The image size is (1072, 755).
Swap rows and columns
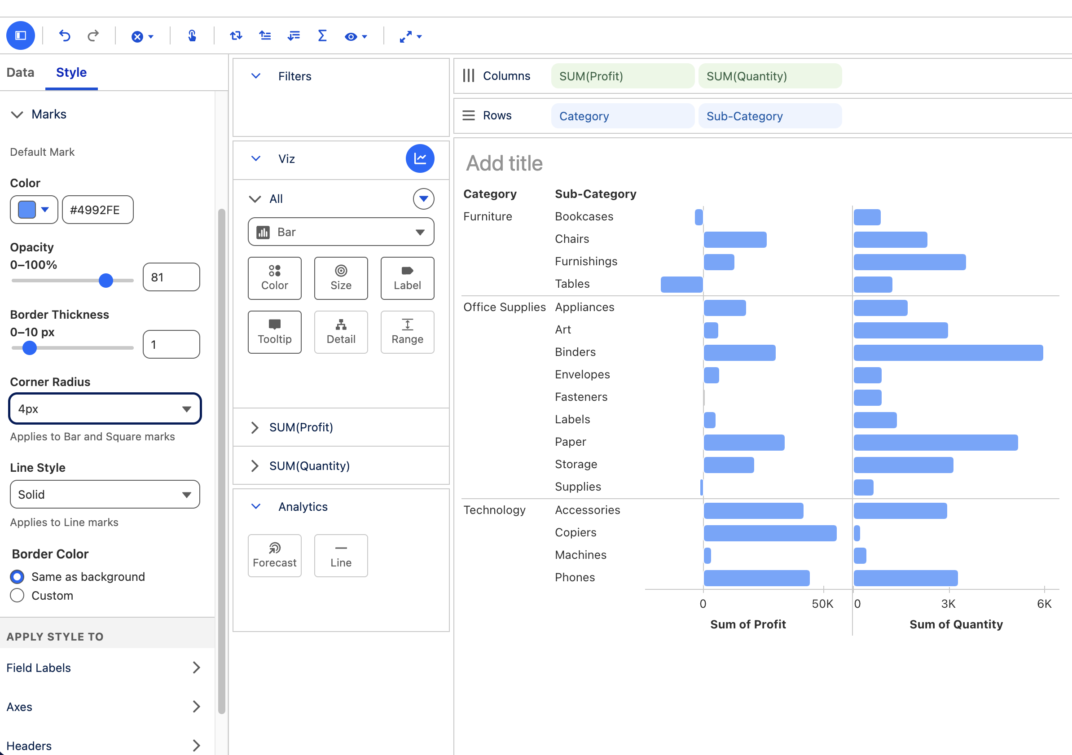tap(236, 35)
